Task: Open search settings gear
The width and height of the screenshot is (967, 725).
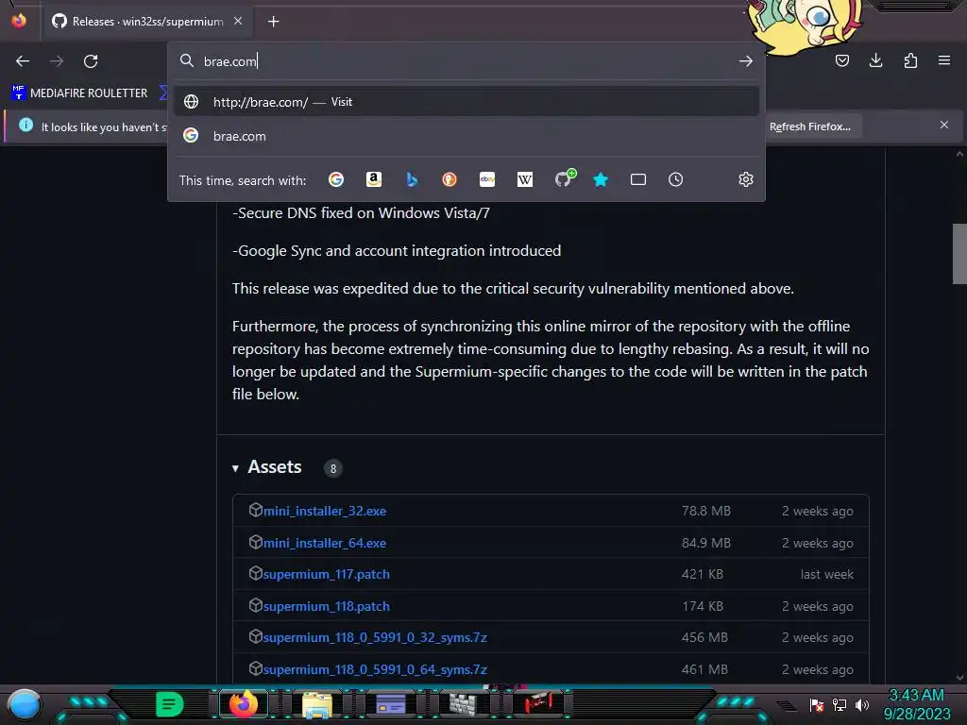Action: click(746, 179)
